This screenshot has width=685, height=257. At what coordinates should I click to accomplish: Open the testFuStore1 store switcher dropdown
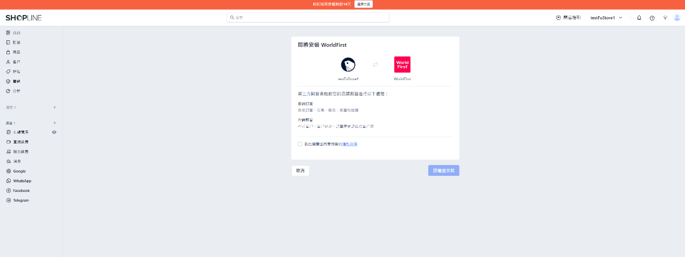coord(606,18)
